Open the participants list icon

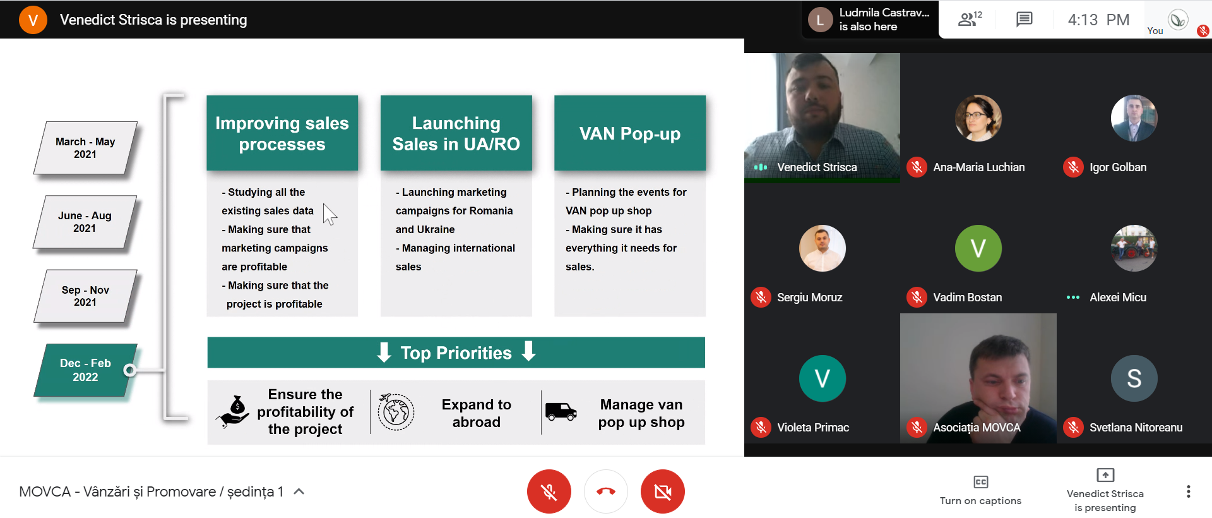point(970,20)
